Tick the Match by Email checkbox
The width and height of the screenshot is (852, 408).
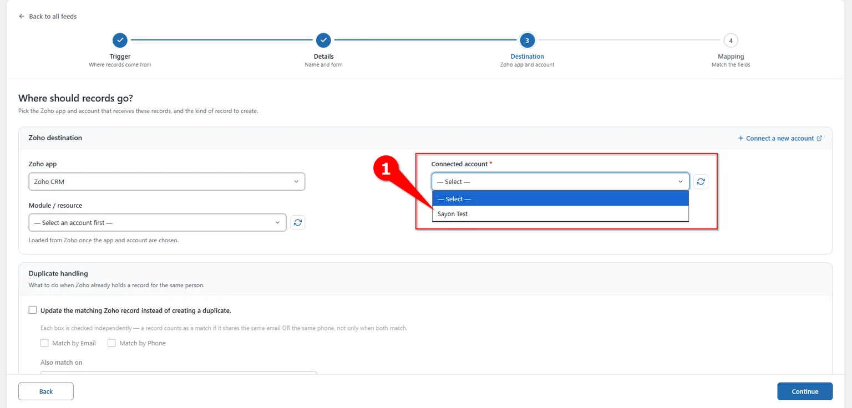pos(44,343)
